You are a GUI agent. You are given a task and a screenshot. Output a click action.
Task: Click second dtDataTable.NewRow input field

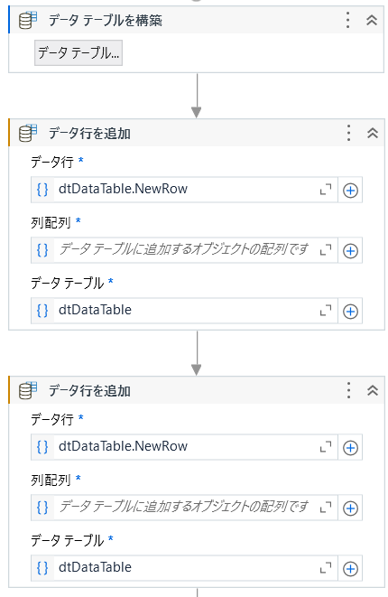click(184, 446)
